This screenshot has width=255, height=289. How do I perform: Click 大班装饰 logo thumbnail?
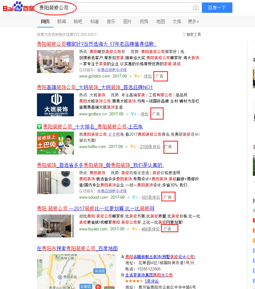click(x=55, y=105)
